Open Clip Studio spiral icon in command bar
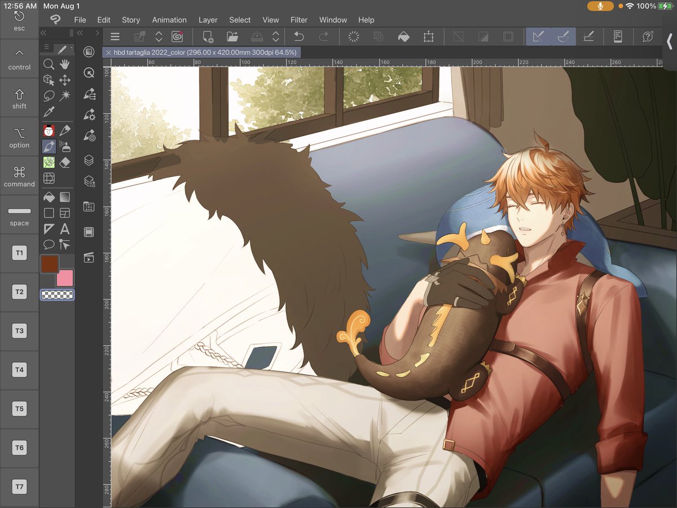Image resolution: width=677 pixels, height=508 pixels. 177,37
